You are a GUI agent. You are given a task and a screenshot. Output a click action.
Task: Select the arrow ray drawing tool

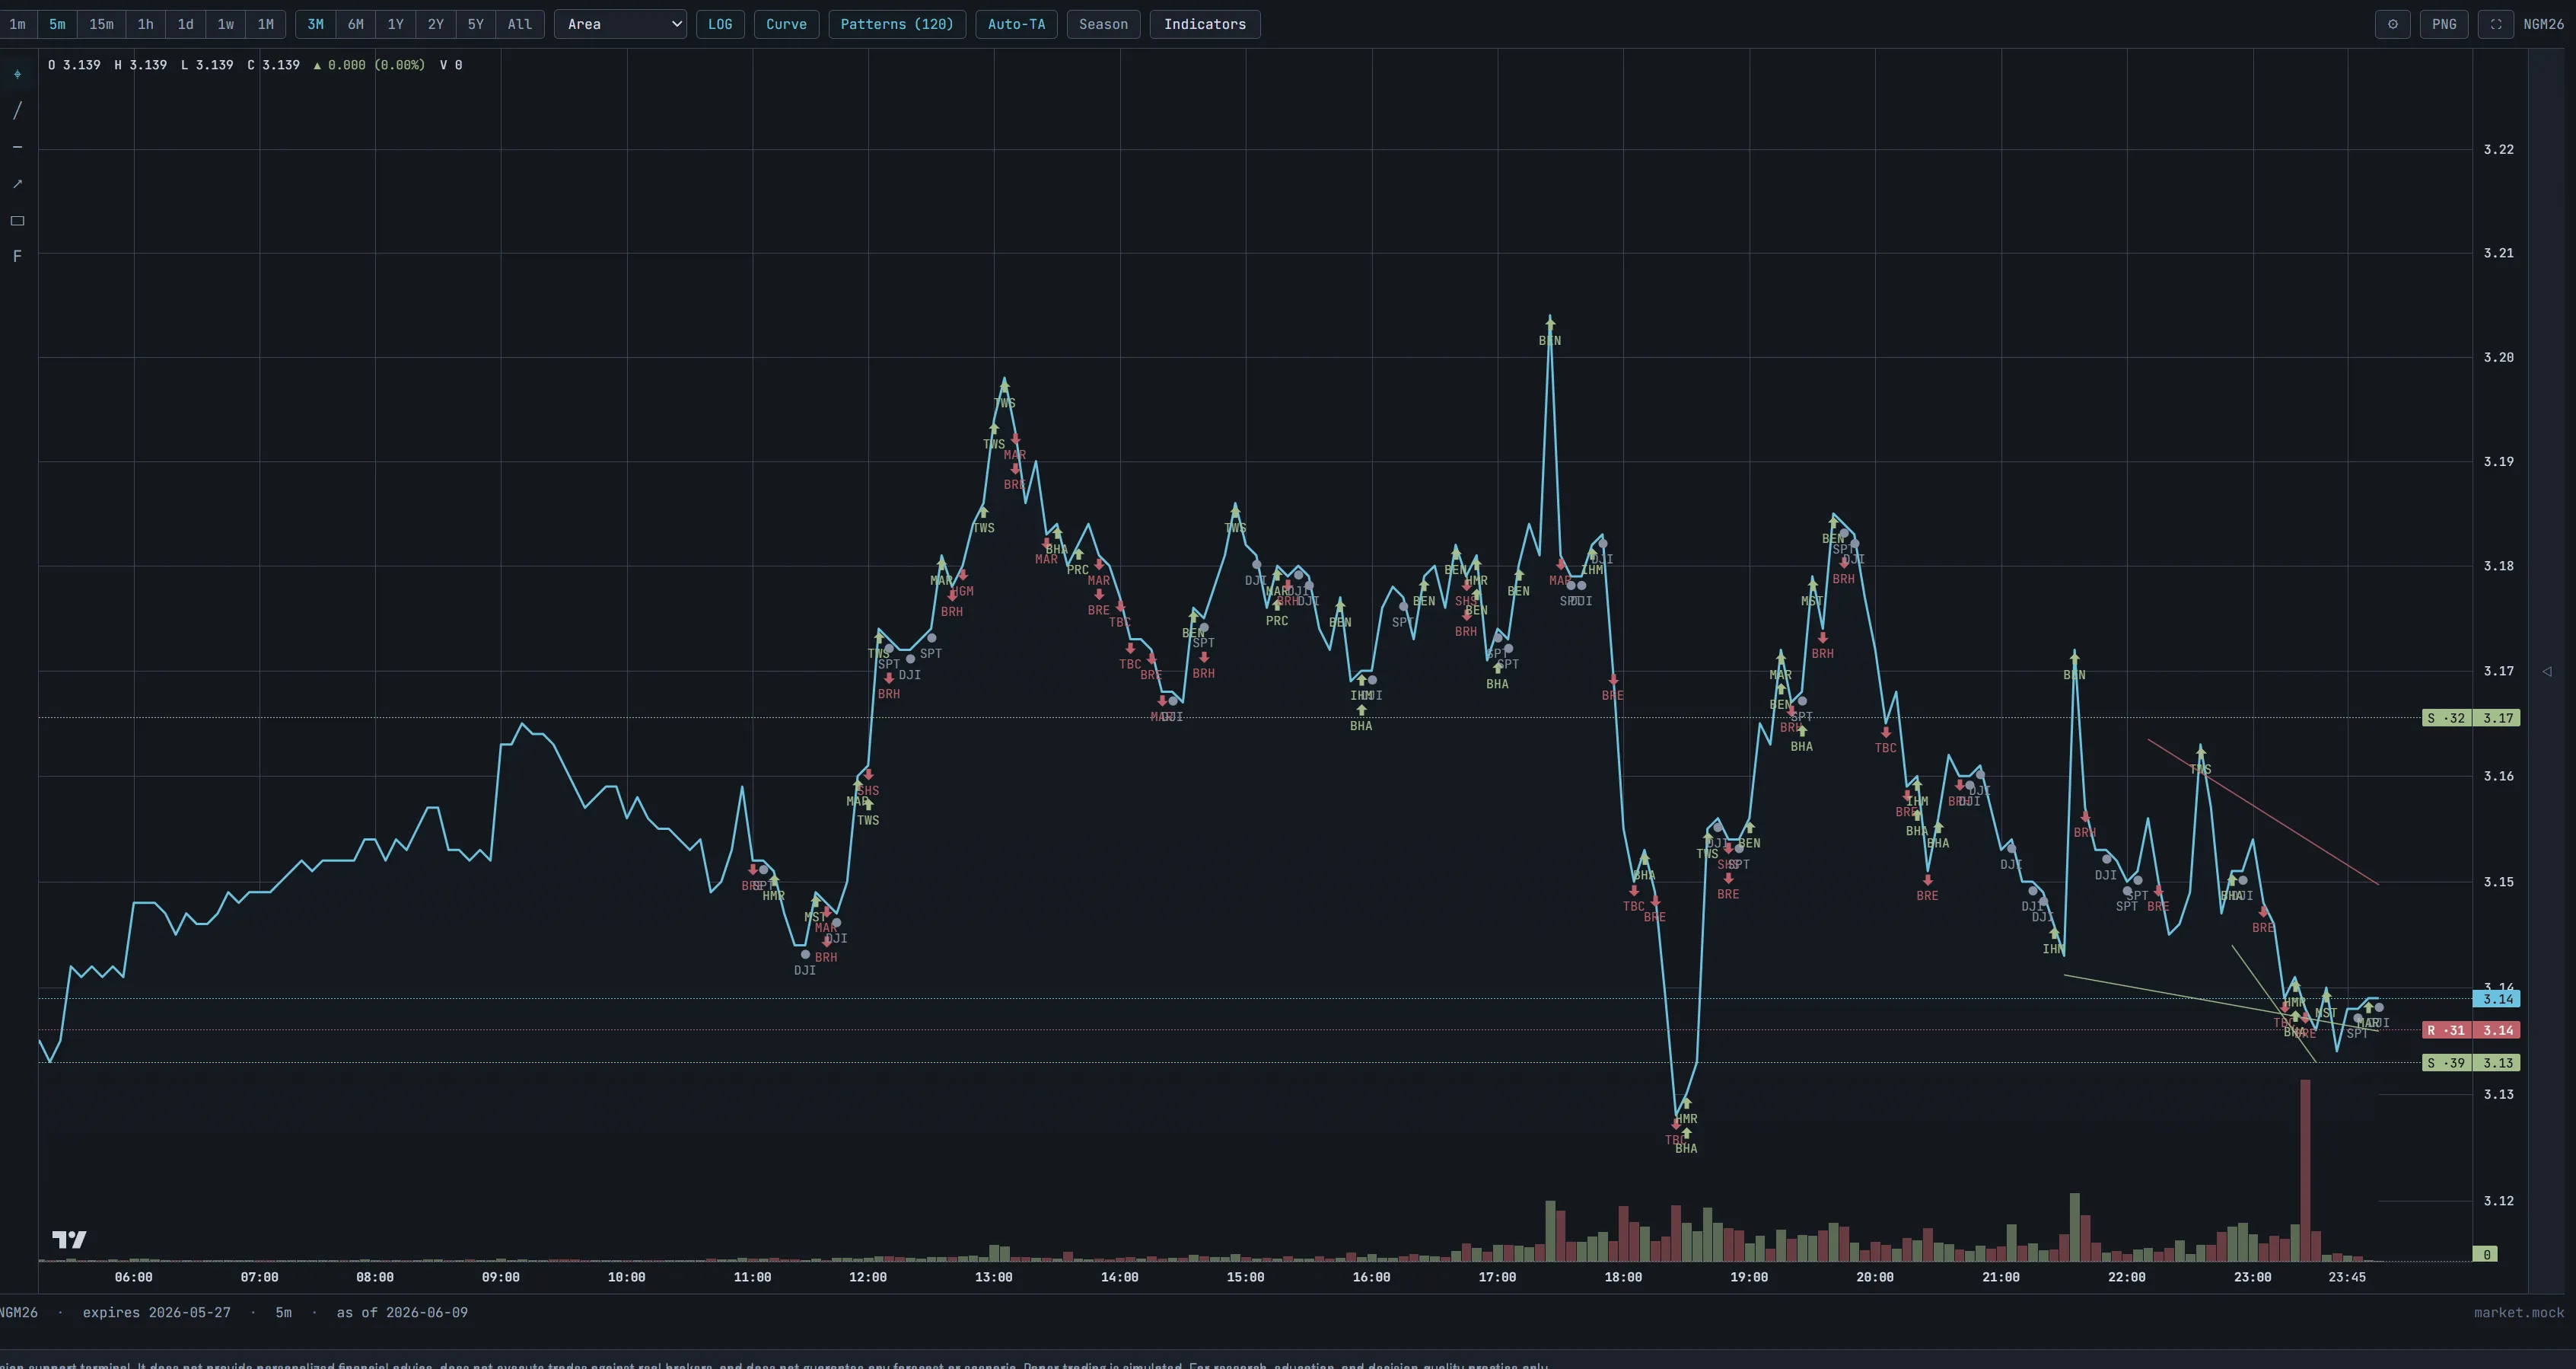pos(17,183)
